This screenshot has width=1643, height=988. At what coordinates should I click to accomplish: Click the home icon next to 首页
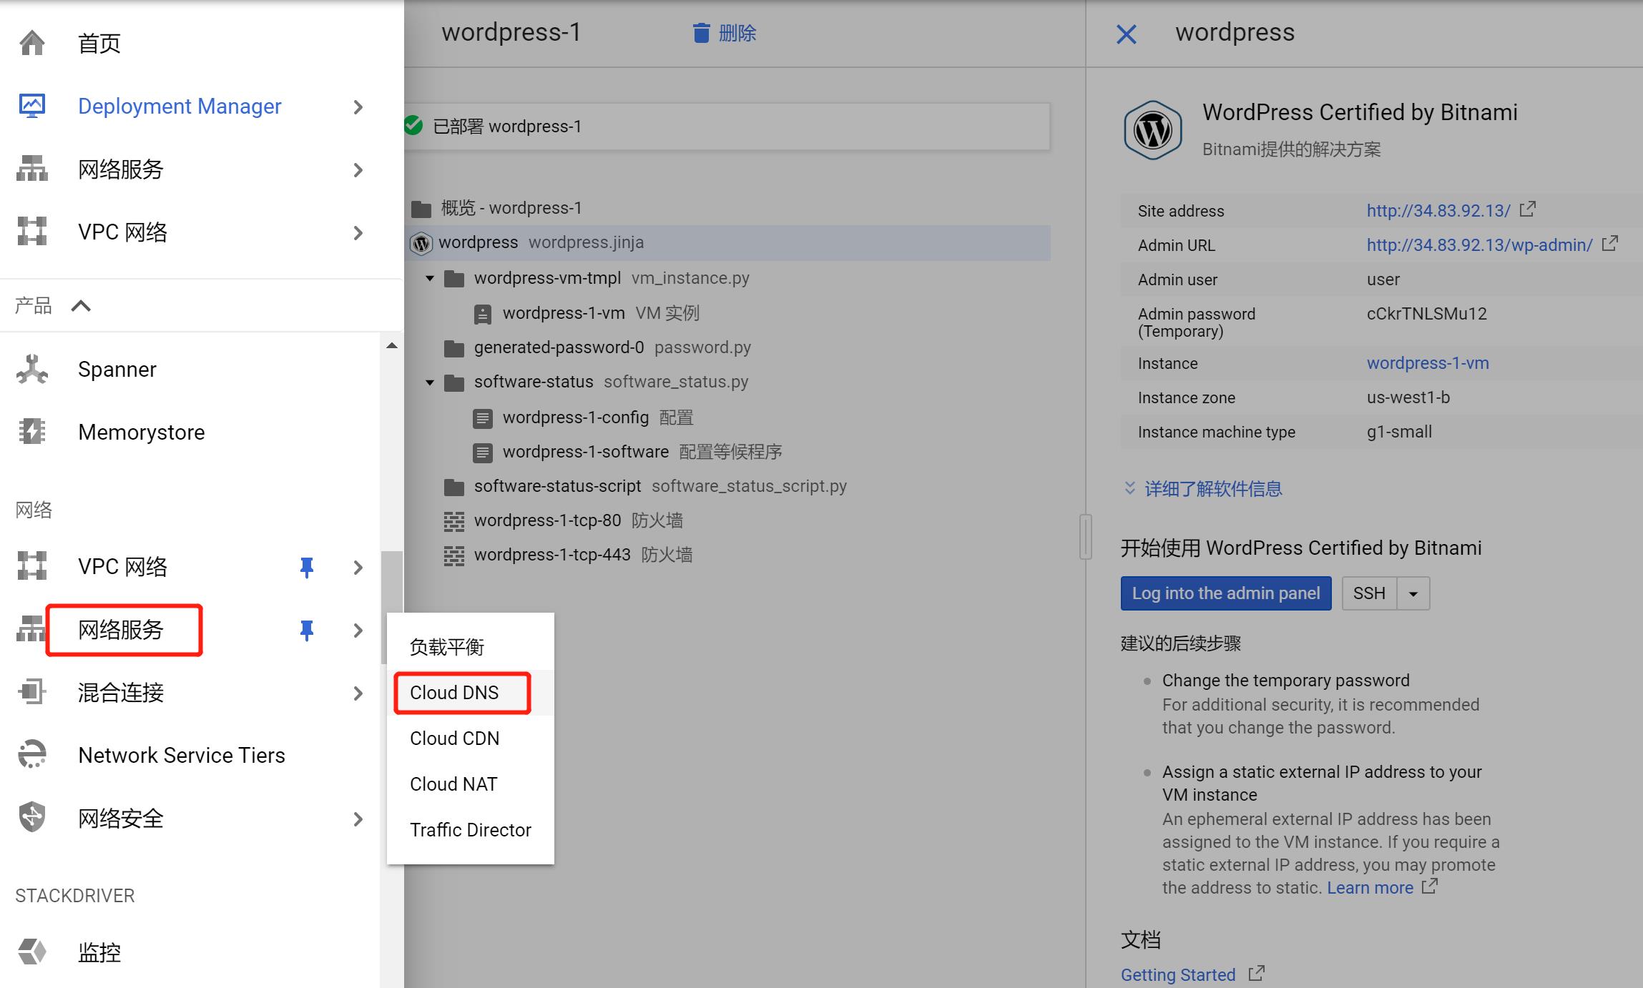[32, 43]
